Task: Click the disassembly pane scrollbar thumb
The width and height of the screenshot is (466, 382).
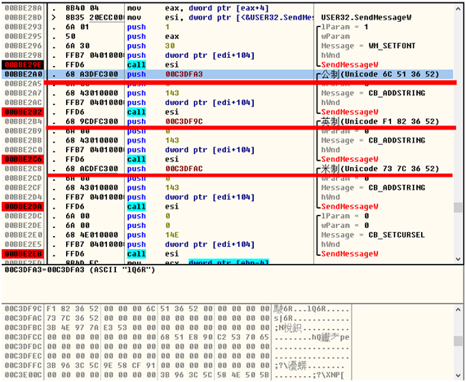Action: [458, 208]
